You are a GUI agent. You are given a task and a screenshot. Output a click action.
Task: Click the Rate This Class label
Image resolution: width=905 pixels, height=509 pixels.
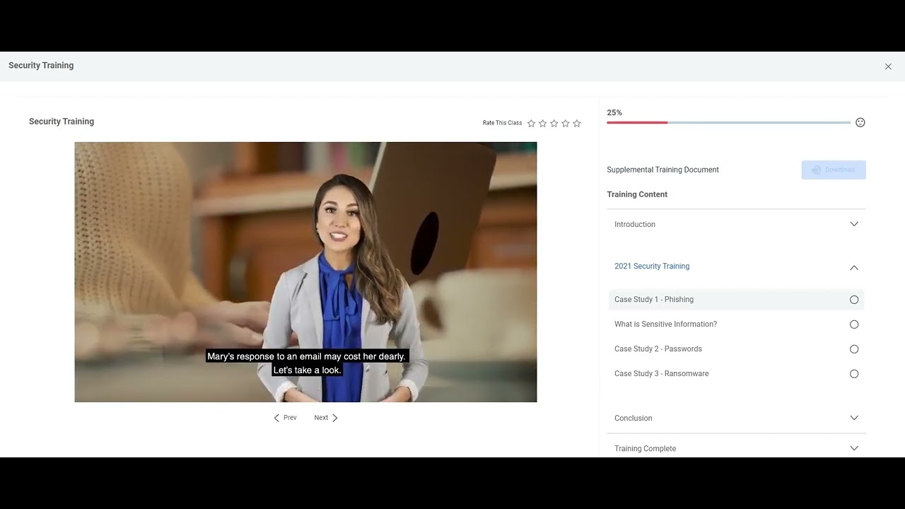(503, 123)
